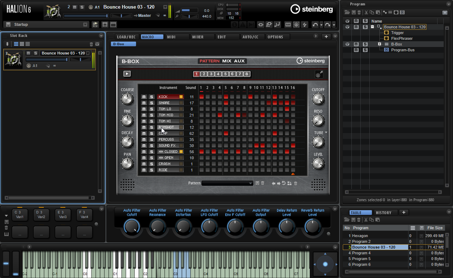Open the redo history dropdown arrow

334,24
